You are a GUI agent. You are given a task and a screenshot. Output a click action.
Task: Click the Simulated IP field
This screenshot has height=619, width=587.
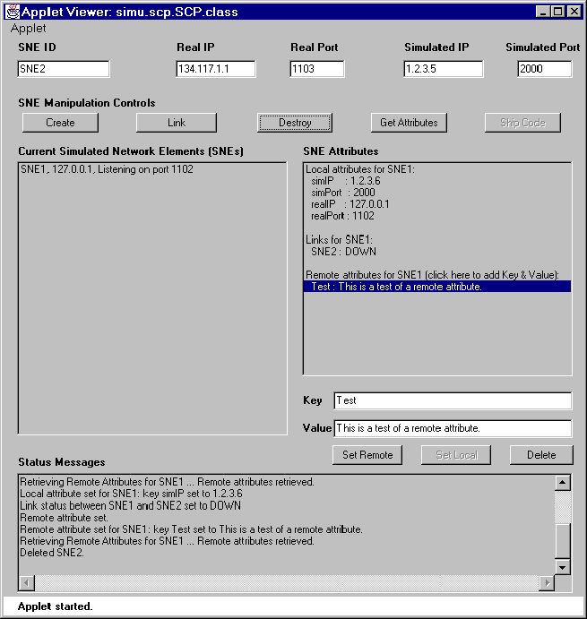click(x=443, y=69)
